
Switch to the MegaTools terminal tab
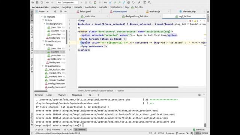[77, 95]
